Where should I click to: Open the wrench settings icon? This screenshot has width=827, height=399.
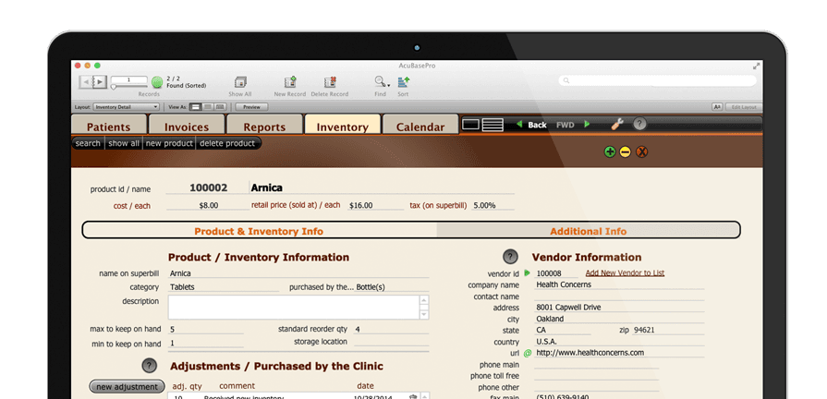617,125
